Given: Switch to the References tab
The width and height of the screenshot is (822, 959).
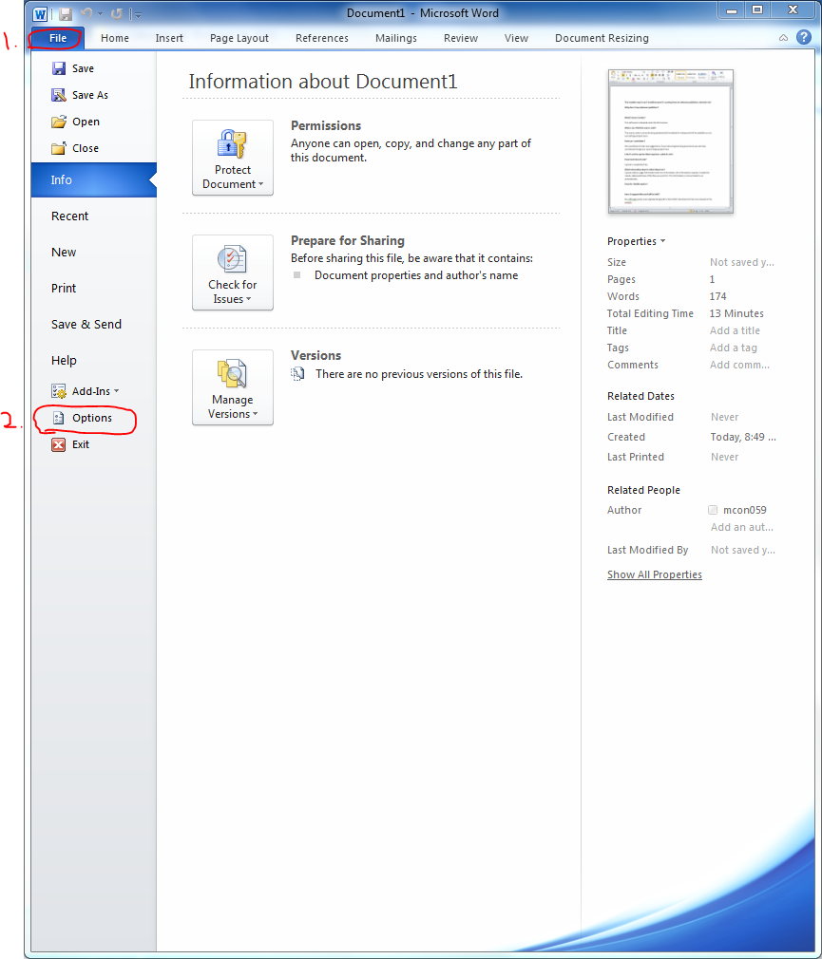Looking at the screenshot, I should point(322,38).
